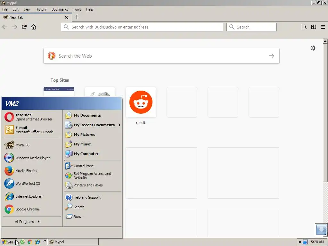
Task: Open the History menu
Action: 41,9
